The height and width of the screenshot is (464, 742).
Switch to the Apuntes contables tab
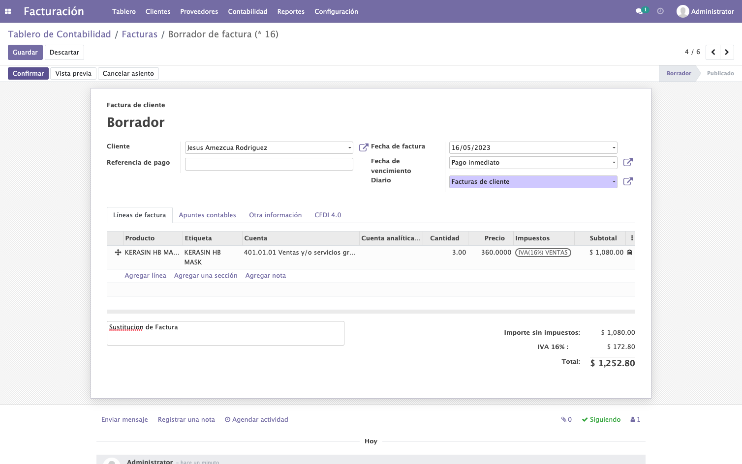(207, 215)
